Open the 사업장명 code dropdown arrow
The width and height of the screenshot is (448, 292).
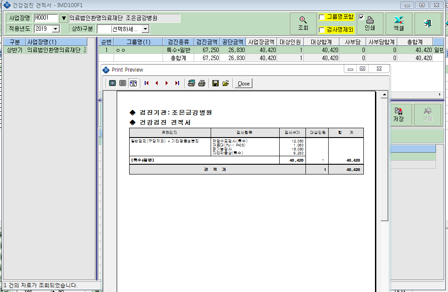coord(64,18)
